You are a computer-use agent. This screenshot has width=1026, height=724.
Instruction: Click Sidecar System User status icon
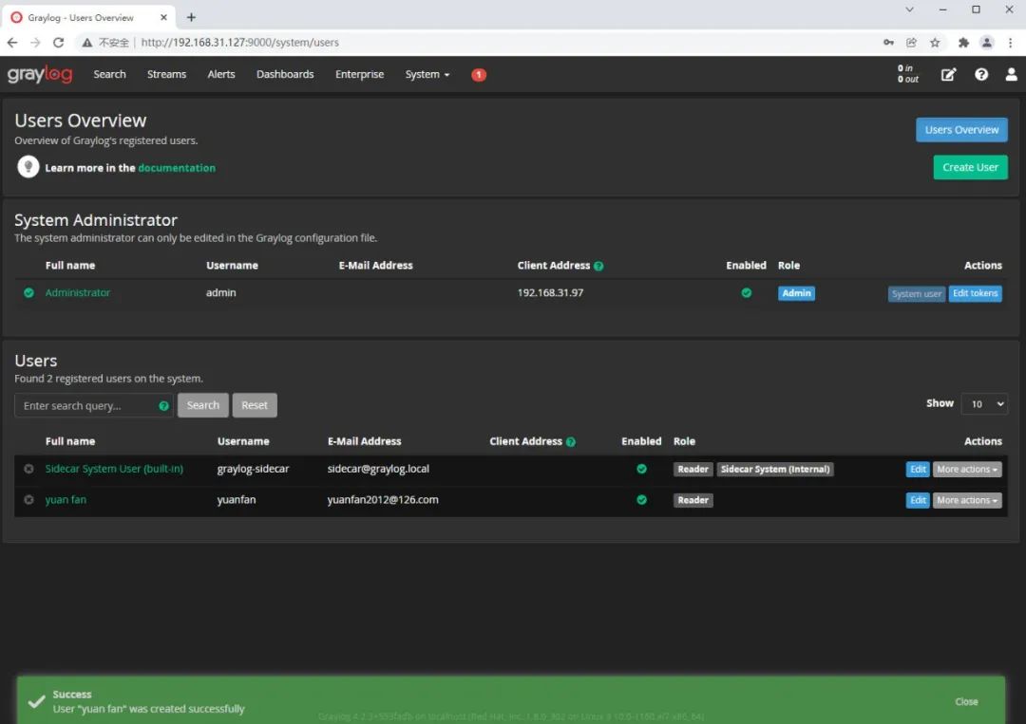28,469
